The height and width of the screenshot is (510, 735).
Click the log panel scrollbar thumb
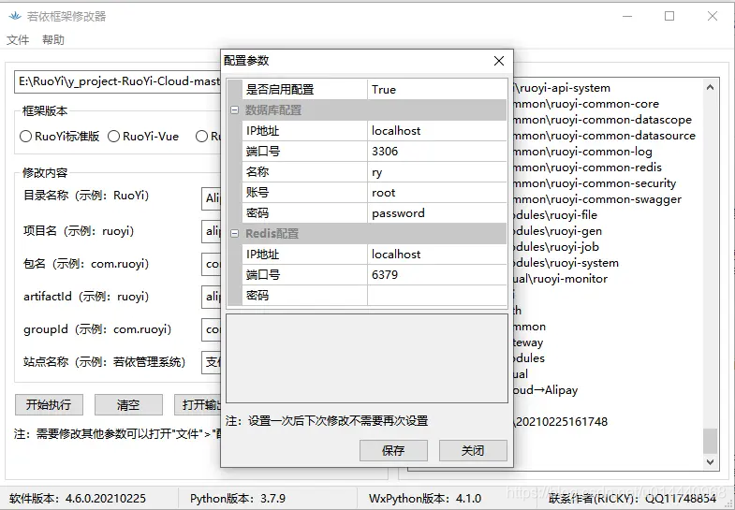pos(710,441)
